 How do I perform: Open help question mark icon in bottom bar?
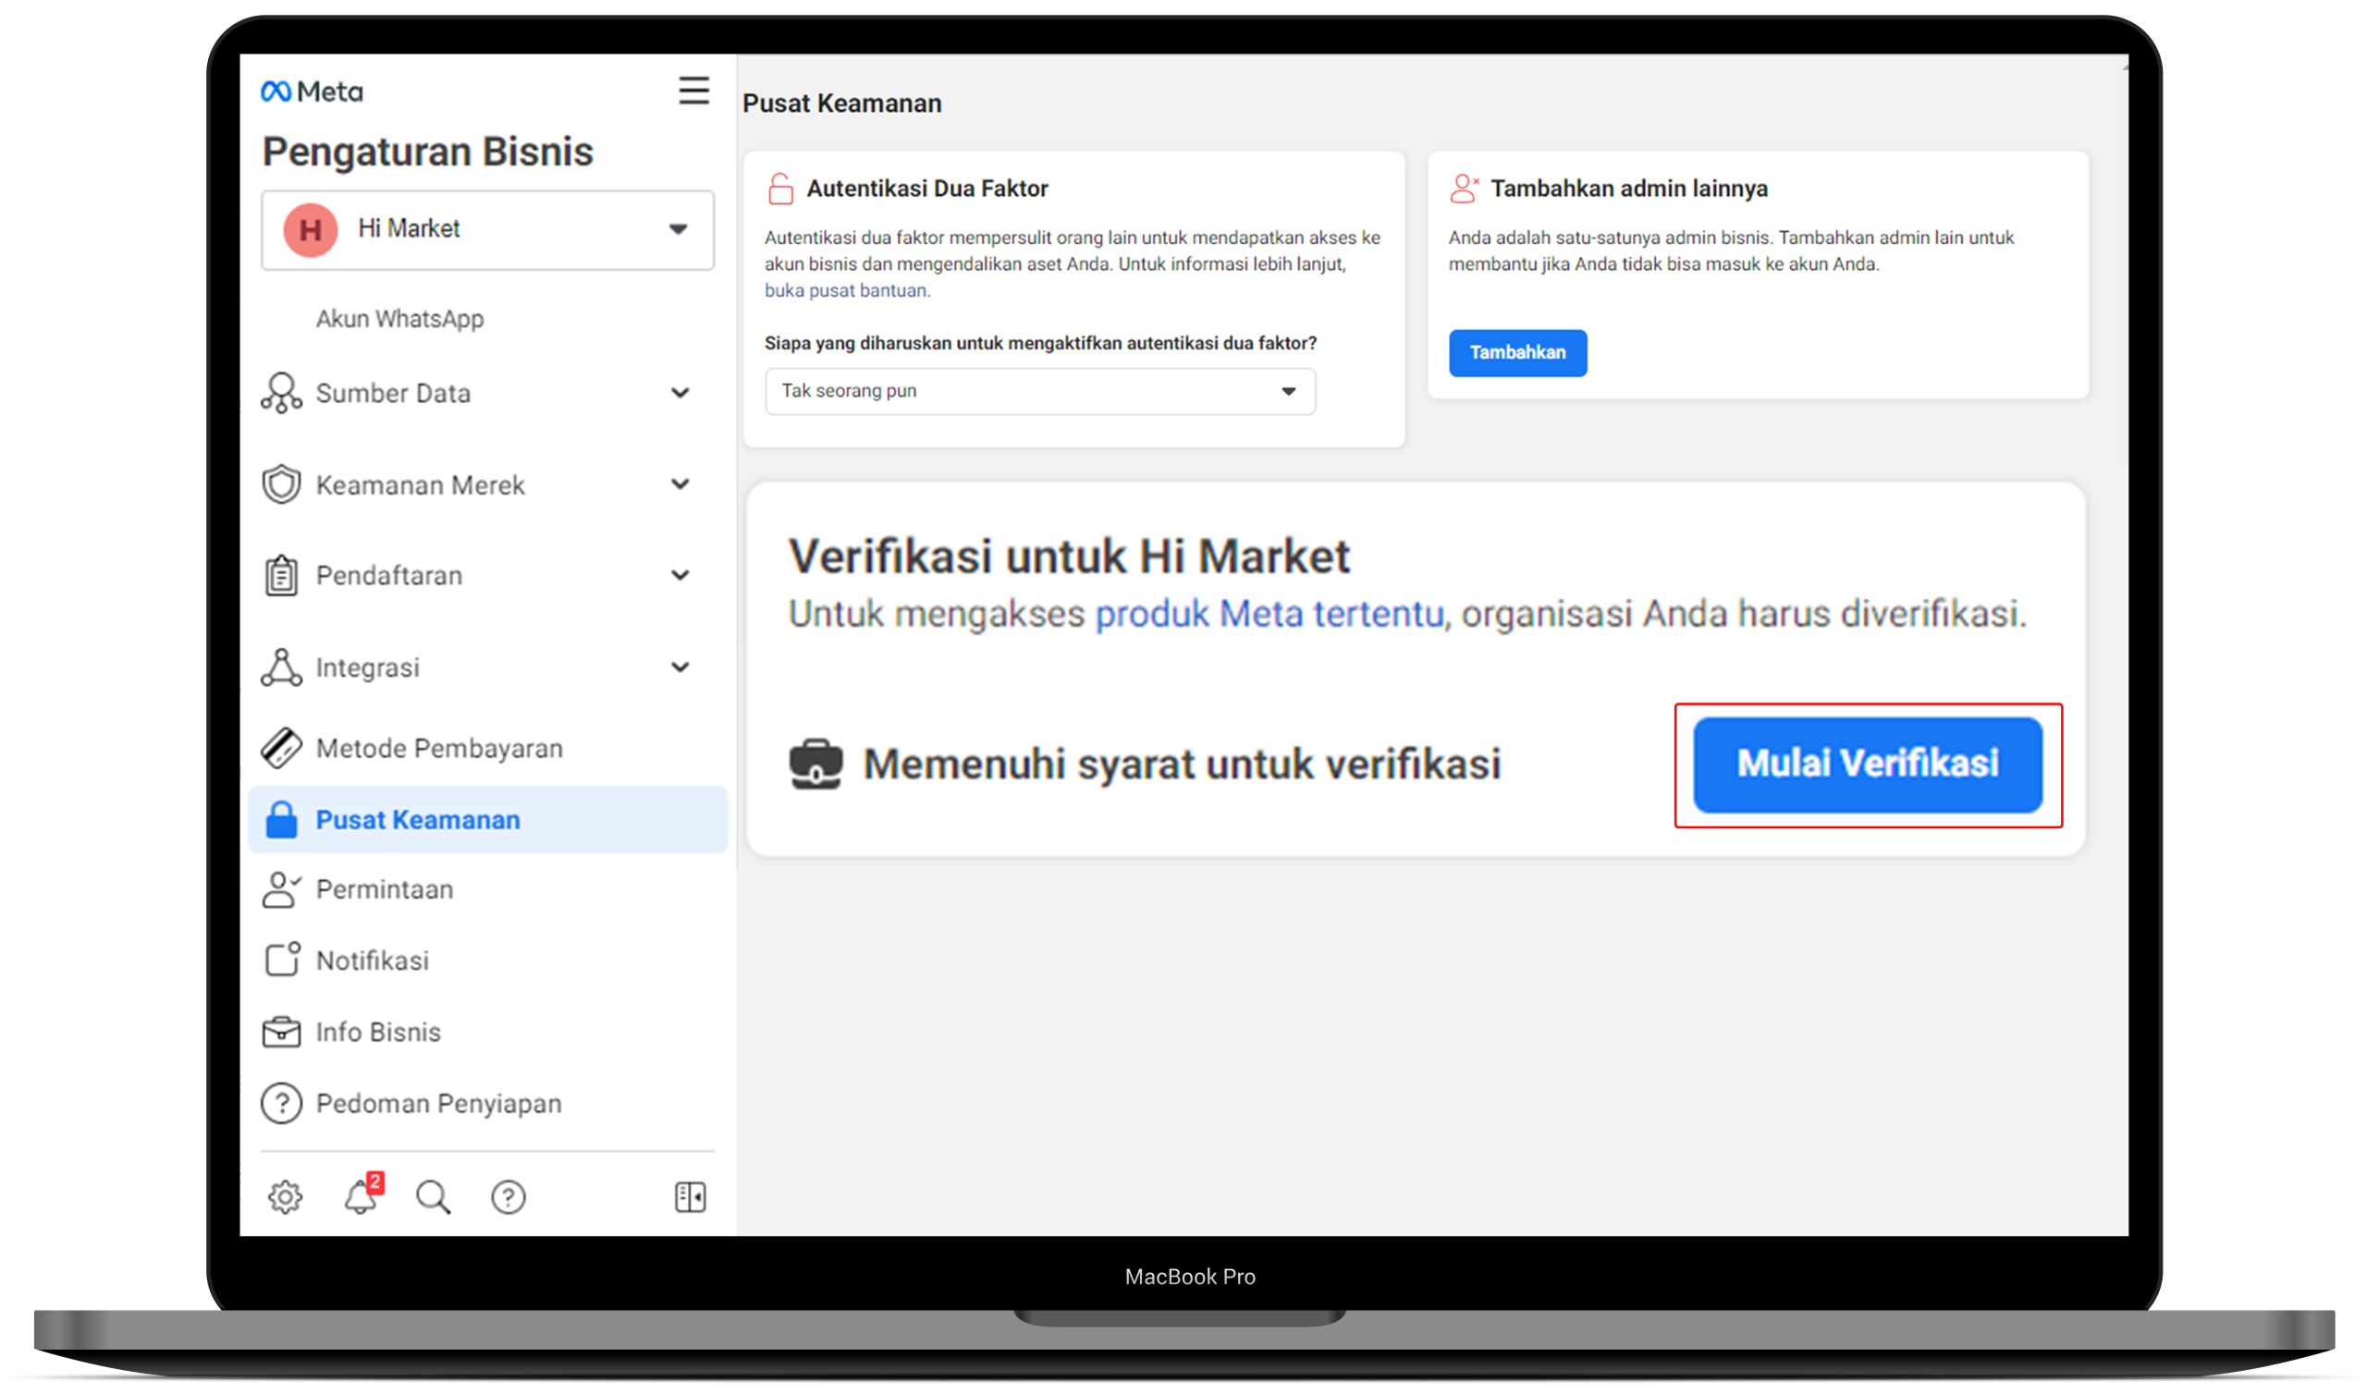[509, 1197]
